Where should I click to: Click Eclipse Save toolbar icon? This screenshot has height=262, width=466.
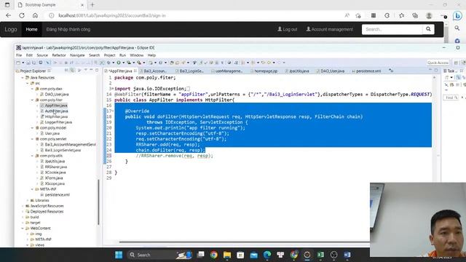coord(28,63)
